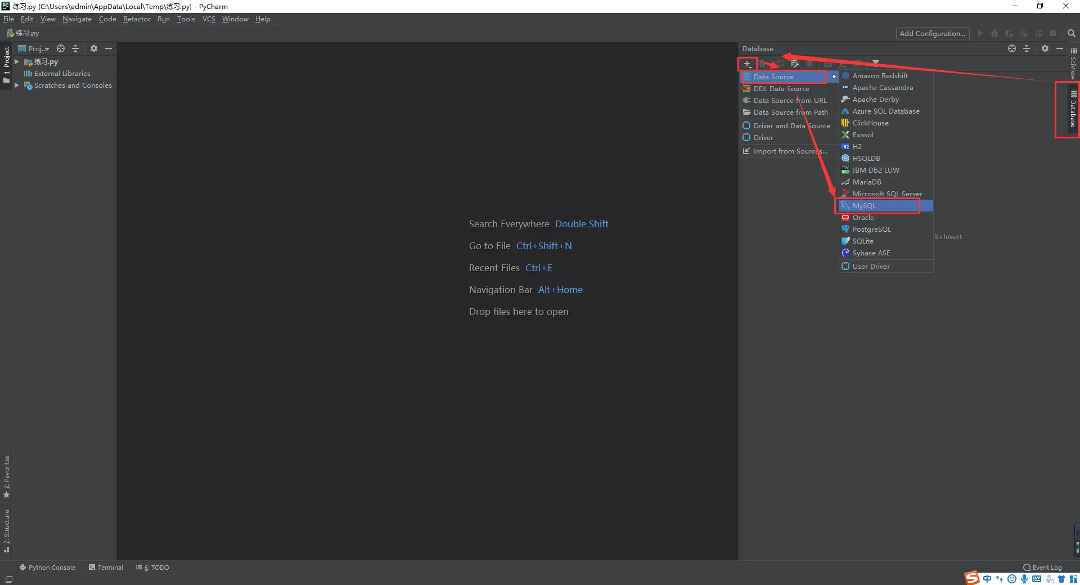The image size is (1080, 585).
Task: Click the Database panel settings gear
Action: (1045, 48)
